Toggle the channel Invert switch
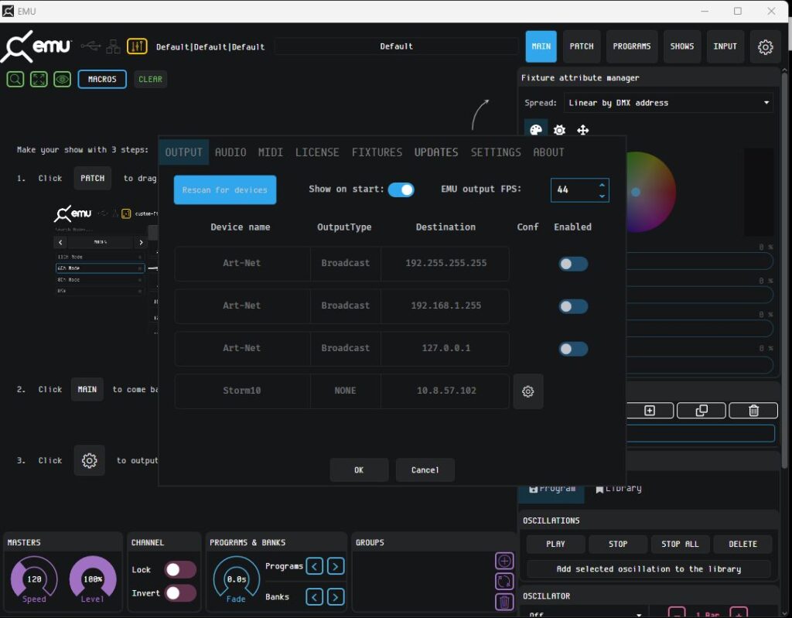This screenshot has width=792, height=618. pyautogui.click(x=179, y=592)
